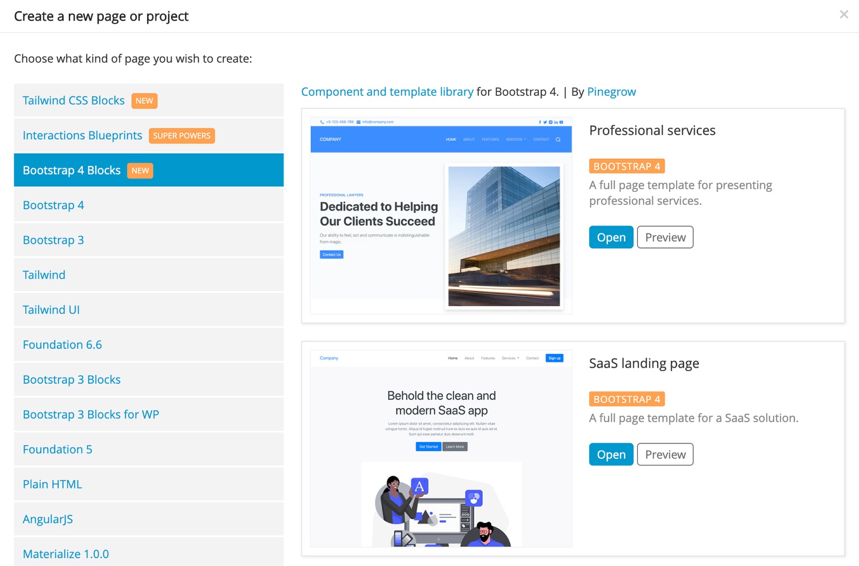Click the Professional services thumbnail image

point(441,216)
